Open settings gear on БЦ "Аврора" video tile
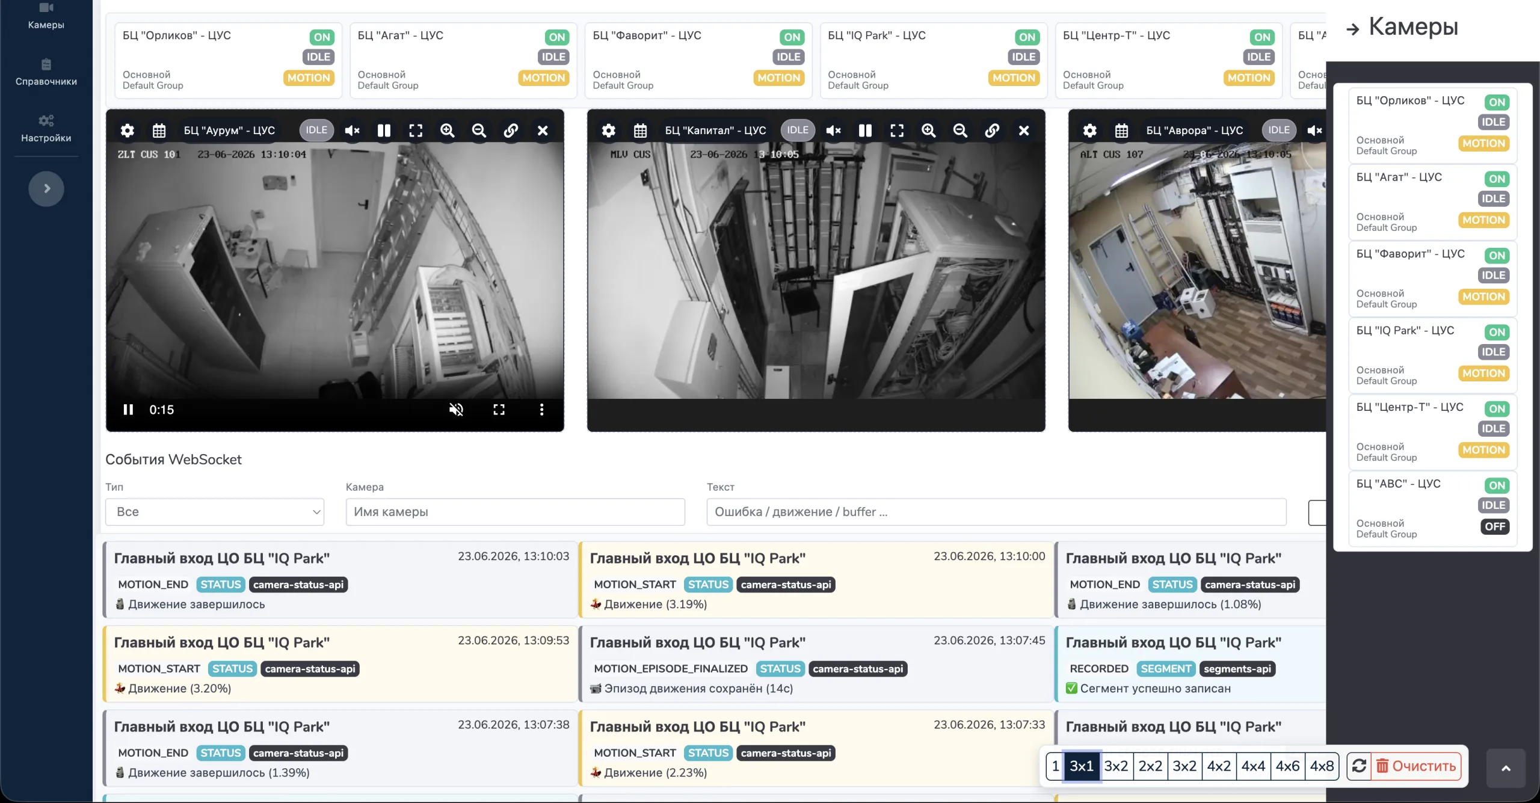Viewport: 1540px width, 803px height. pos(1089,131)
